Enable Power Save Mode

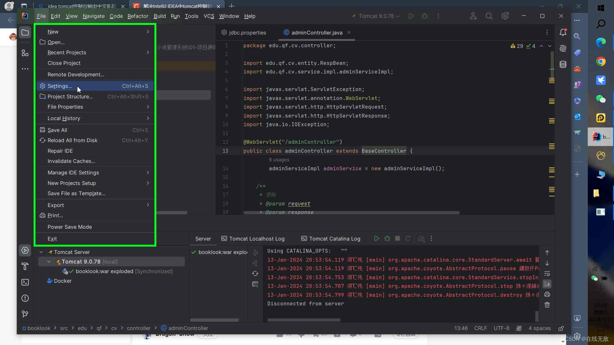point(70,227)
